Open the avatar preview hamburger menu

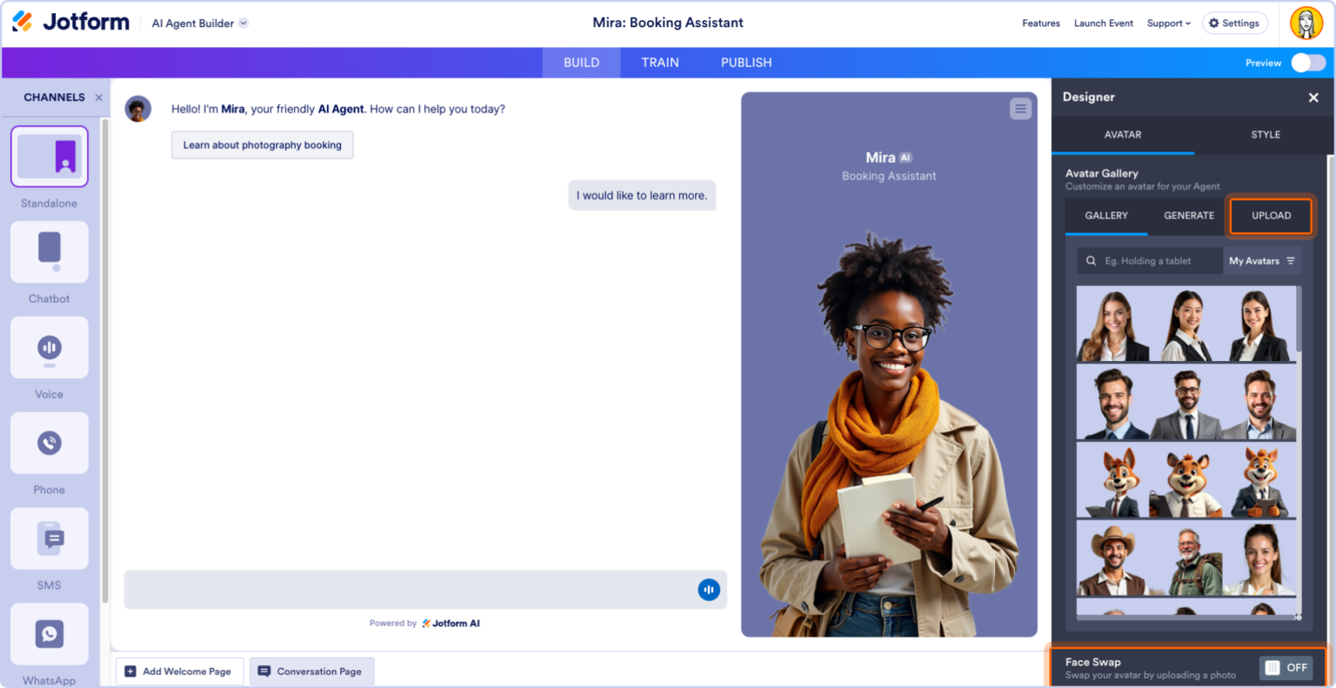(1019, 108)
